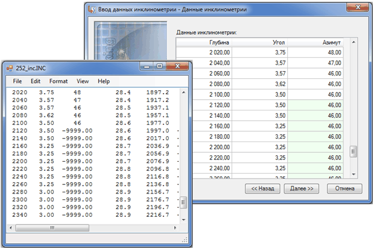Viewport: 374px width, 249px height.
Task: Click the inclinometry wizard title bar icon
Action: coord(92,10)
